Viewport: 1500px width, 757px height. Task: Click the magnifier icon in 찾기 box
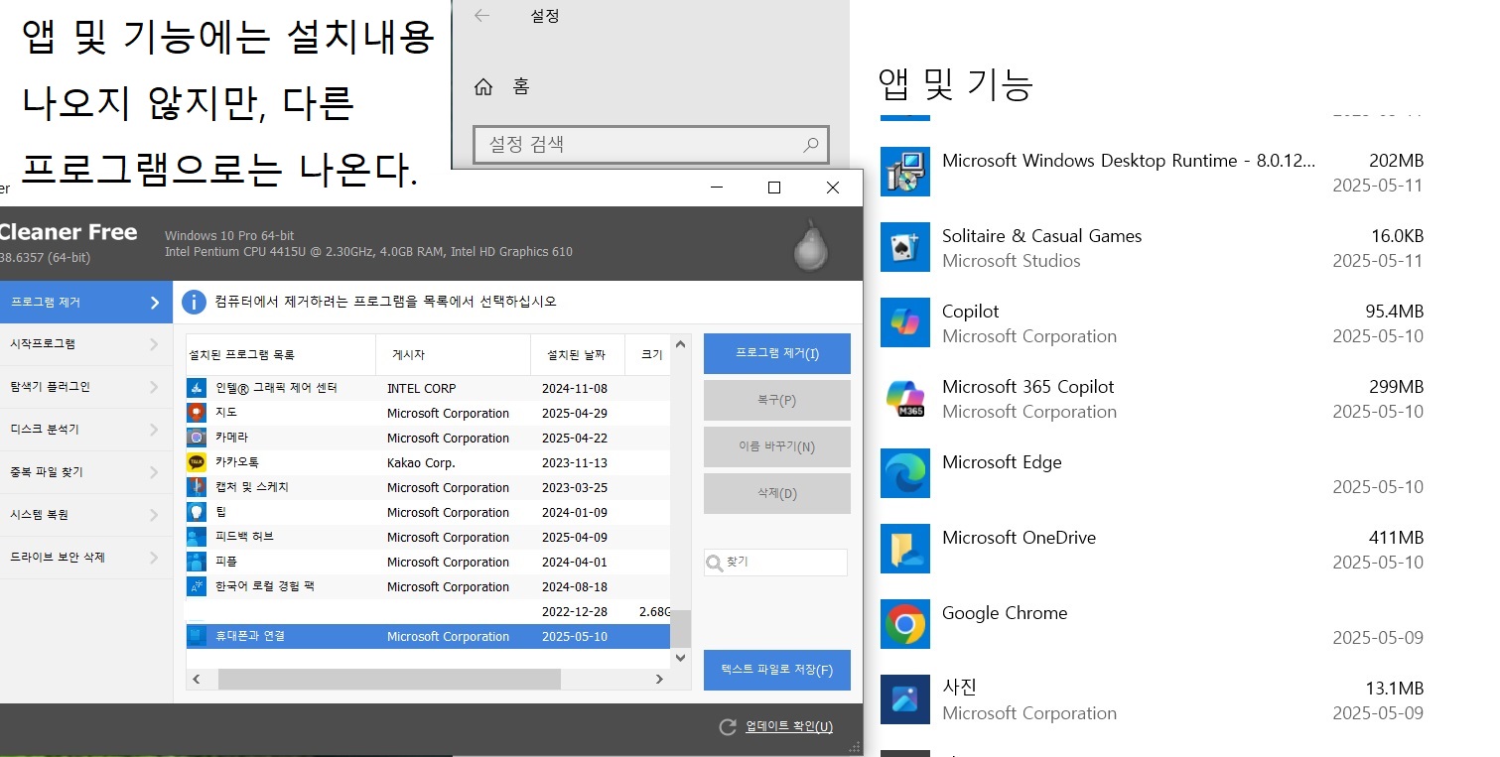pos(715,563)
